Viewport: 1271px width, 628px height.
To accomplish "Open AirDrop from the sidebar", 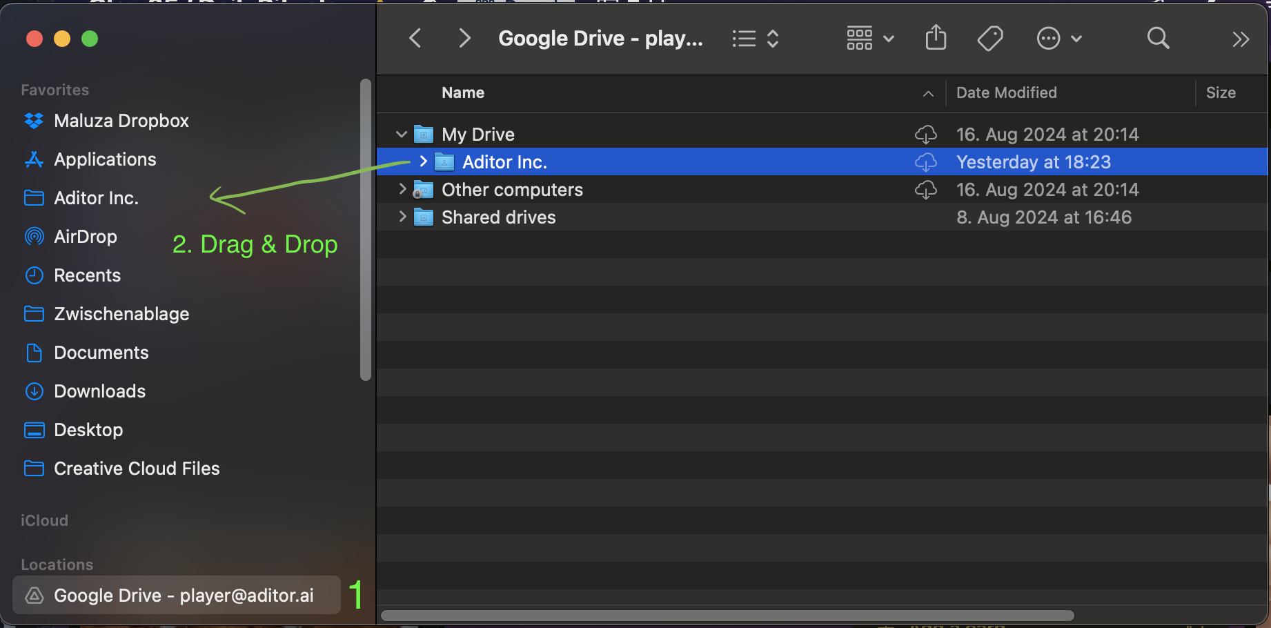I will tap(86, 237).
